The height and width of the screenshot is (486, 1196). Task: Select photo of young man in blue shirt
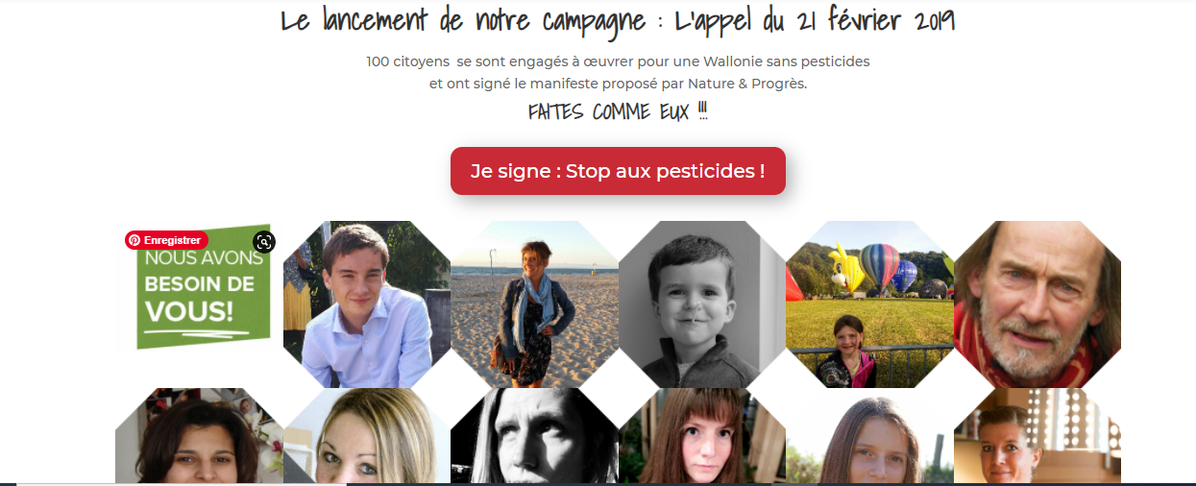click(x=367, y=304)
